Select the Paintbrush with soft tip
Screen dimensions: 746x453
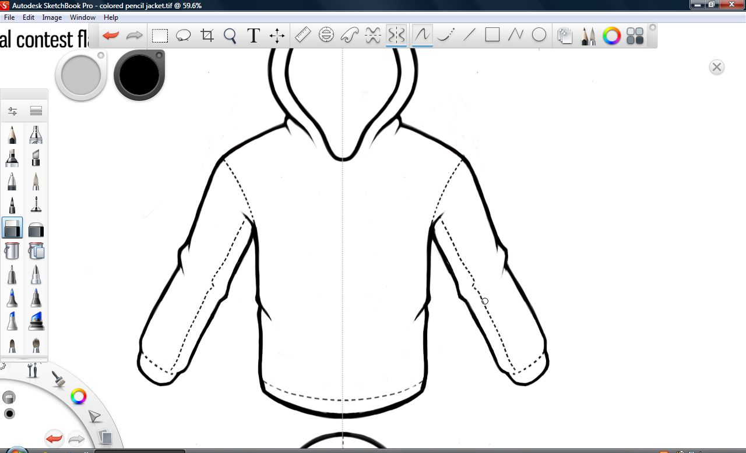click(36, 181)
